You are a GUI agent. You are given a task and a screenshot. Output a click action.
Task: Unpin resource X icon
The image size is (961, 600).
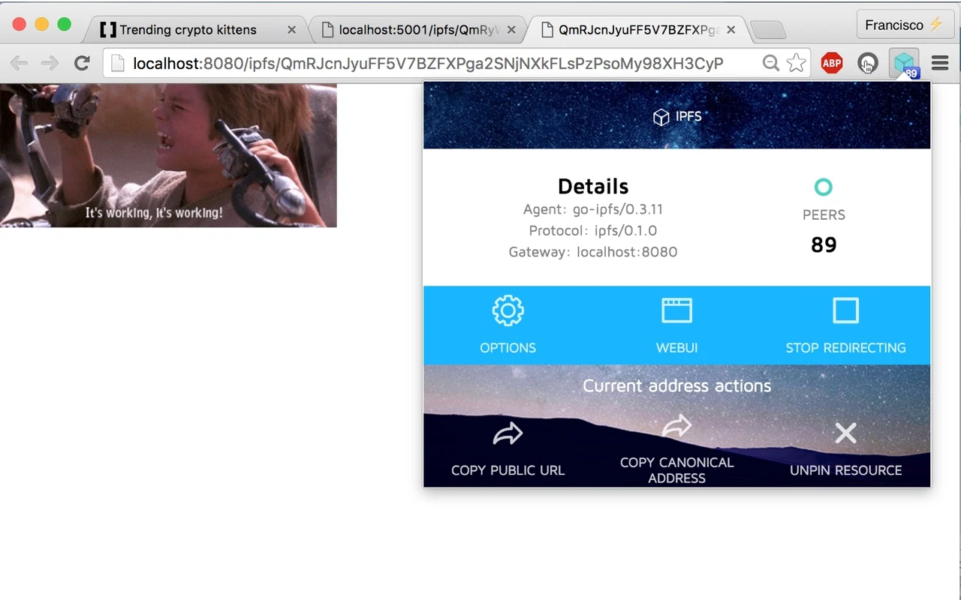(845, 433)
